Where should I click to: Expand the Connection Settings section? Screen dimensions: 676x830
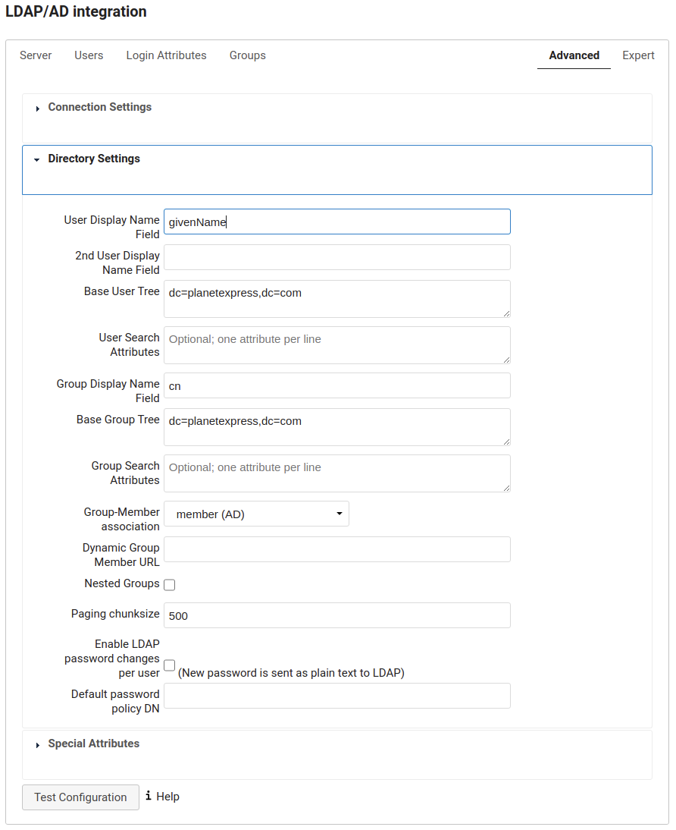point(99,107)
